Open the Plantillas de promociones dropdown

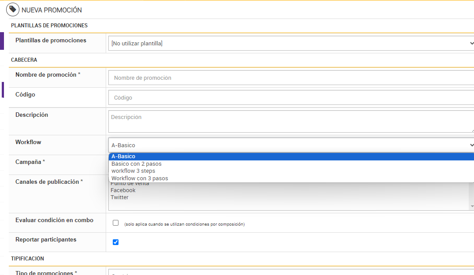(291, 43)
